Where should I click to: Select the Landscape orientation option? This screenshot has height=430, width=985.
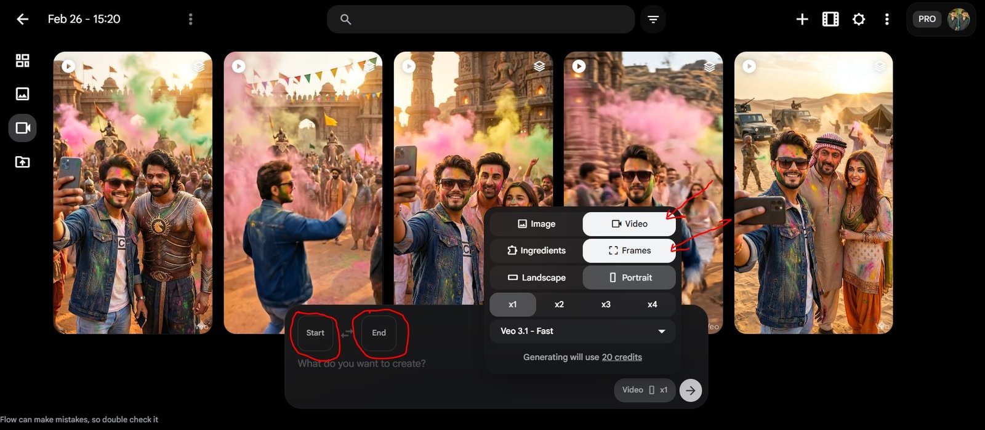[536, 277]
